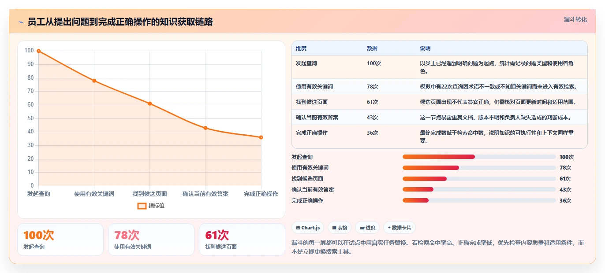Image resolution: width=605 pixels, height=273 pixels.
Task: Click the description starting 以员工已经遇到明确问题为起点
Action: 497,67
